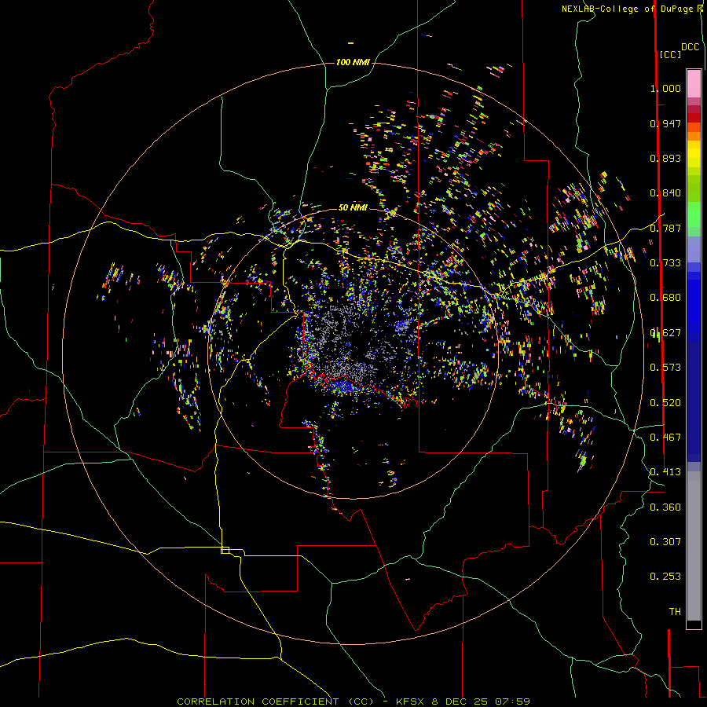707x707 pixels.
Task: Click the 100 NMI range ring label
Action: pos(353,62)
